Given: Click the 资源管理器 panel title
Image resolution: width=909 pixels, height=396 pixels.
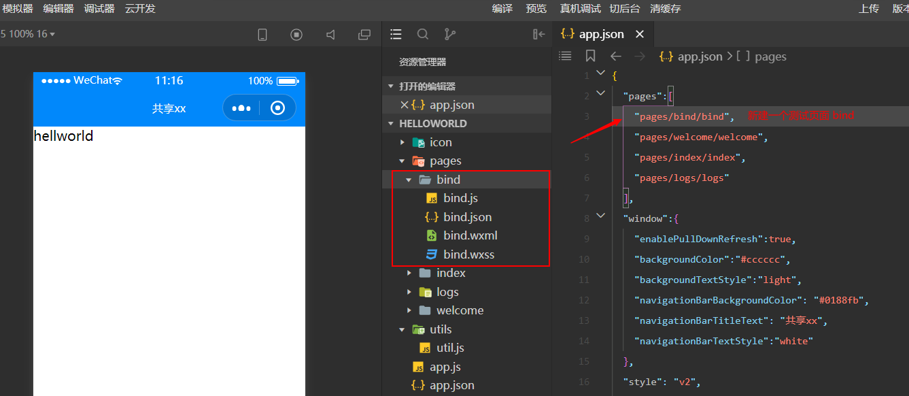Looking at the screenshot, I should (423, 62).
